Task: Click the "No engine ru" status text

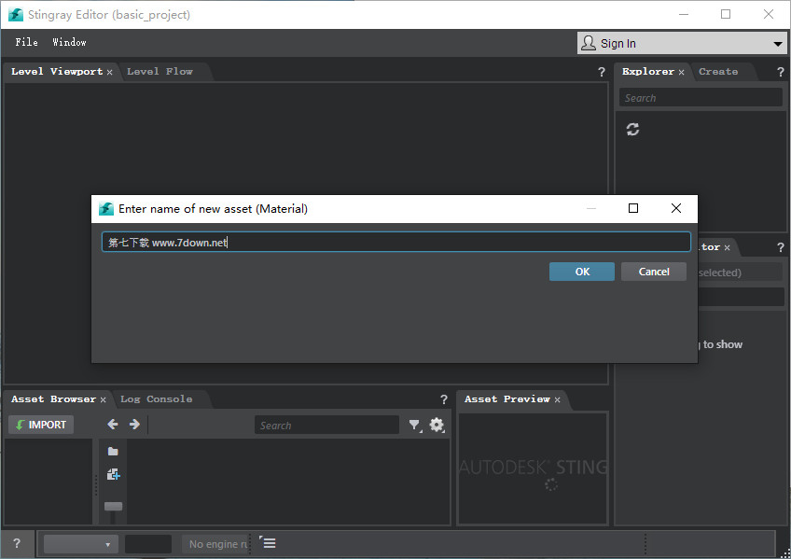Action: pos(218,544)
